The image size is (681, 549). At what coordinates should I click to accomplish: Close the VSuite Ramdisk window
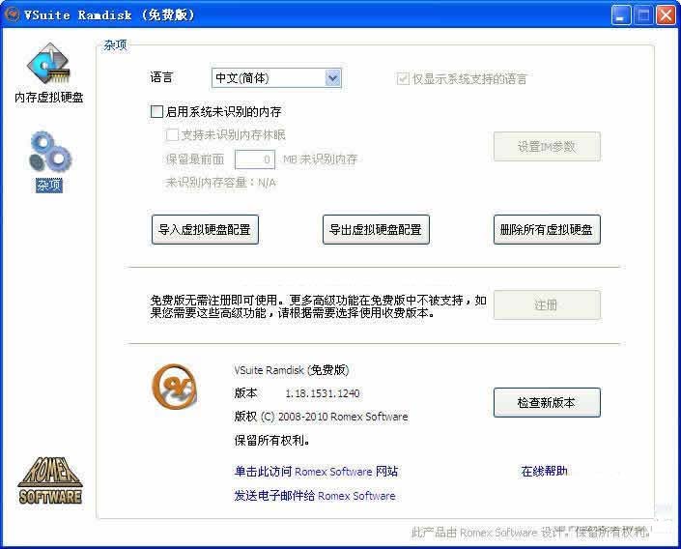666,14
